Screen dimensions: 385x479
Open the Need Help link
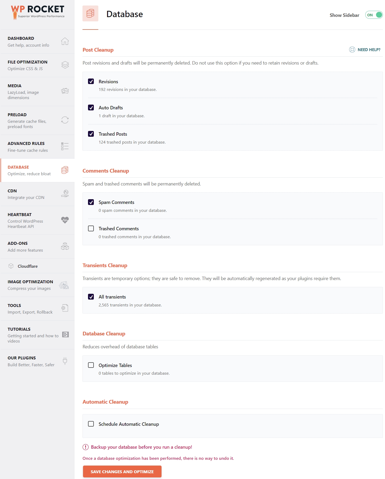click(x=365, y=50)
